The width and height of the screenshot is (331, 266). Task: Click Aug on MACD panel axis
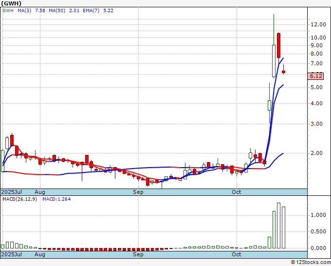pyautogui.click(x=40, y=254)
